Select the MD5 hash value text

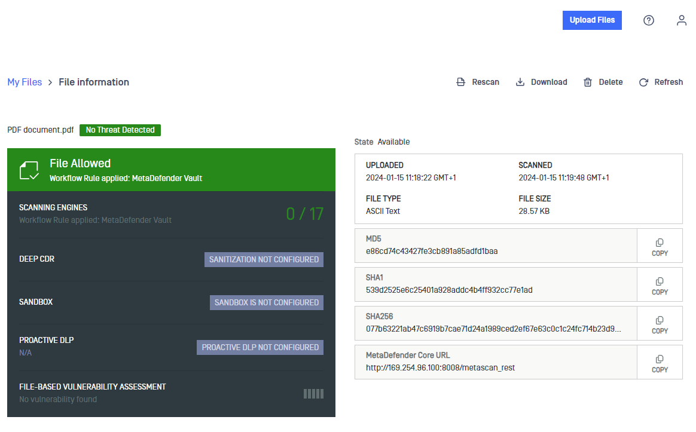(432, 251)
